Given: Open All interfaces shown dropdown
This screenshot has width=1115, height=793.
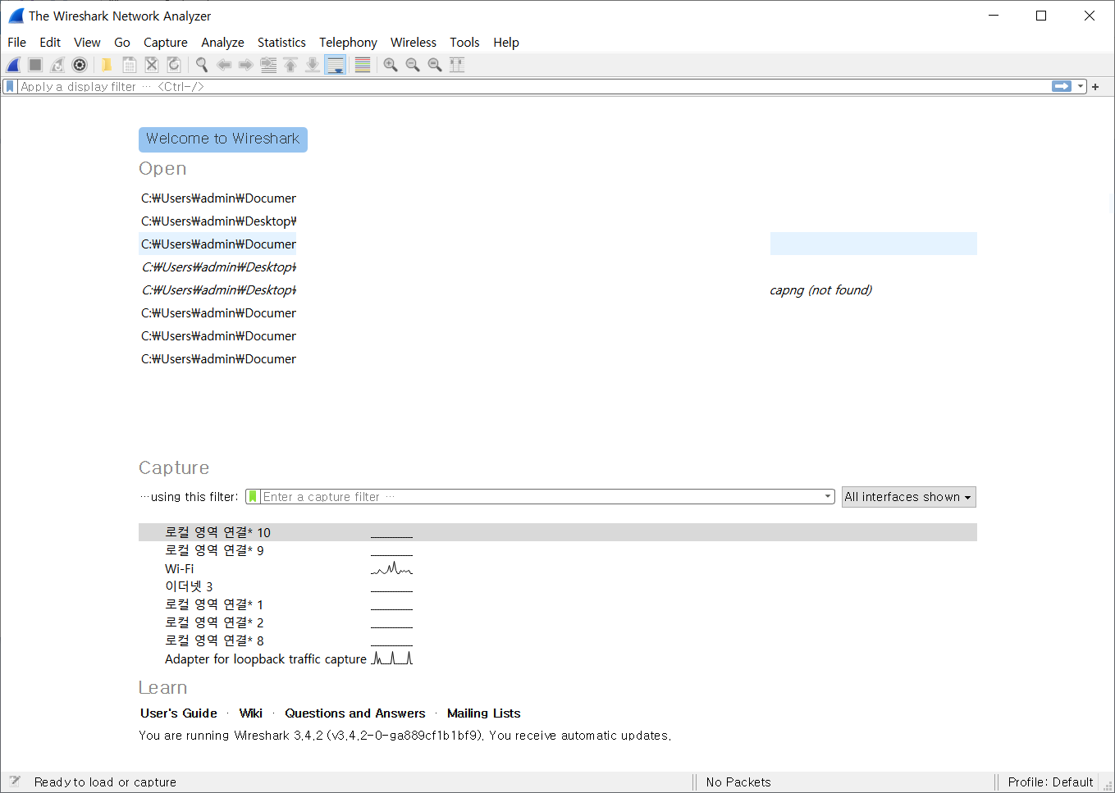Looking at the screenshot, I should 908,497.
